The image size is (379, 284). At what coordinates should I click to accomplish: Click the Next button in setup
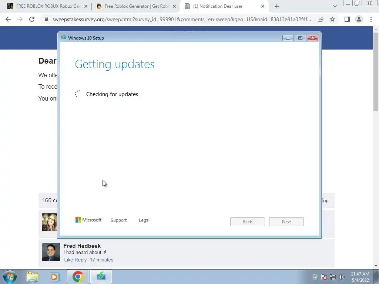(286, 222)
